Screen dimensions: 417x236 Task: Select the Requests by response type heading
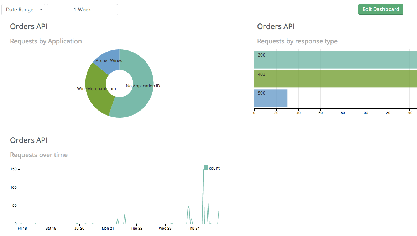coord(297,41)
